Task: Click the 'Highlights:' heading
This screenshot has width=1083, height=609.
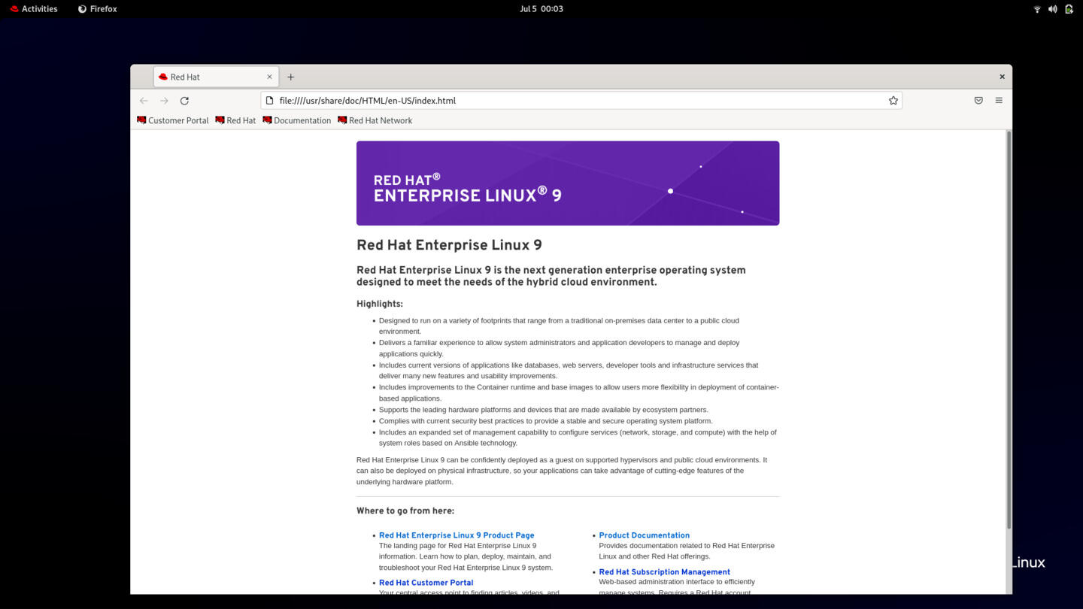Action: 380,304
